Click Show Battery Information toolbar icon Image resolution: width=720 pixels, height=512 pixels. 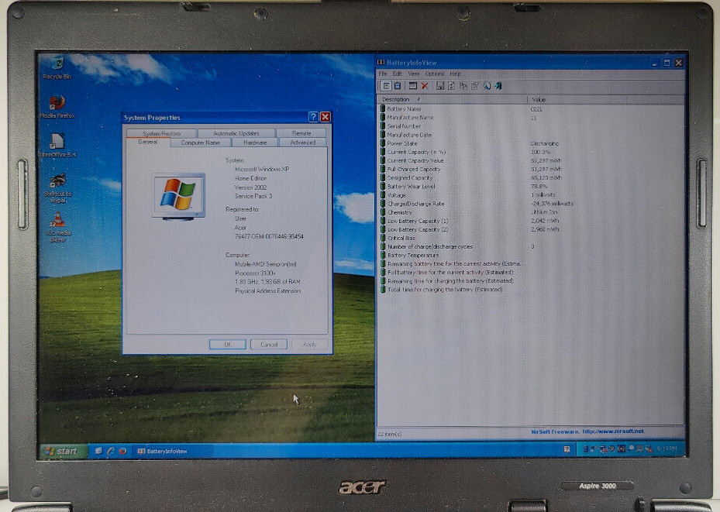click(x=386, y=86)
